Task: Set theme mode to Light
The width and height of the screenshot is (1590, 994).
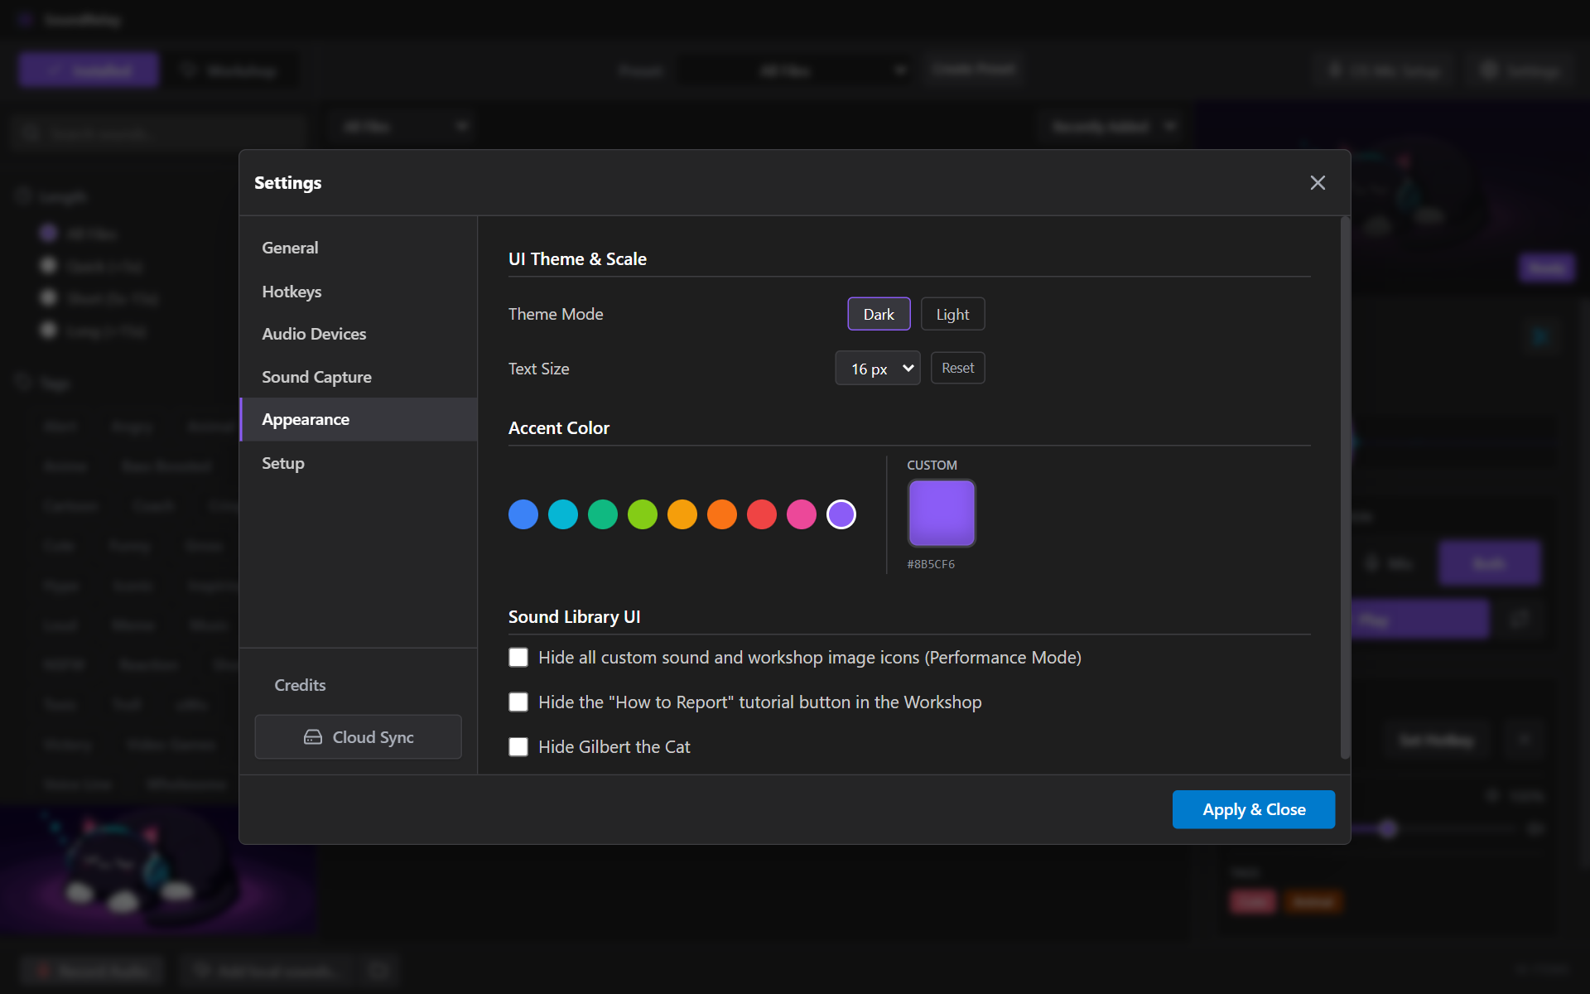Action: (952, 314)
